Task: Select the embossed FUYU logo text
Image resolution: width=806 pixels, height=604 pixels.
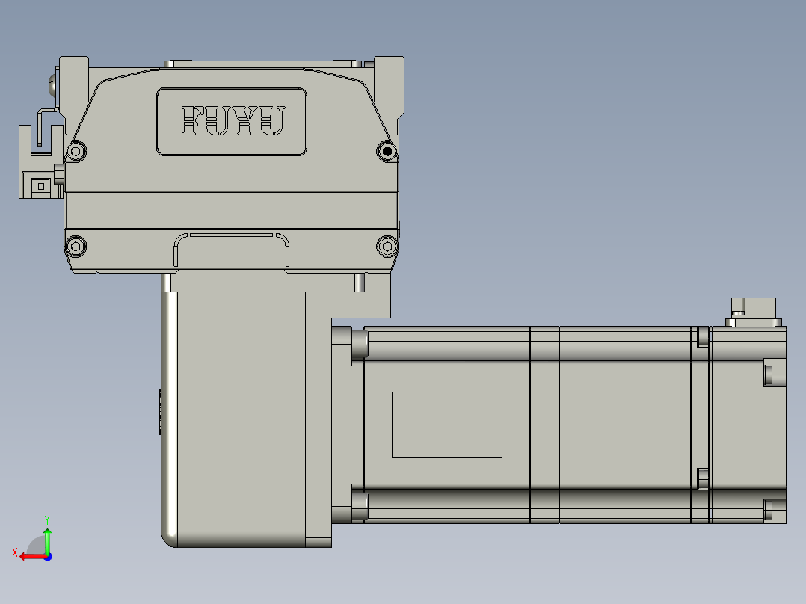Action: coord(233,121)
